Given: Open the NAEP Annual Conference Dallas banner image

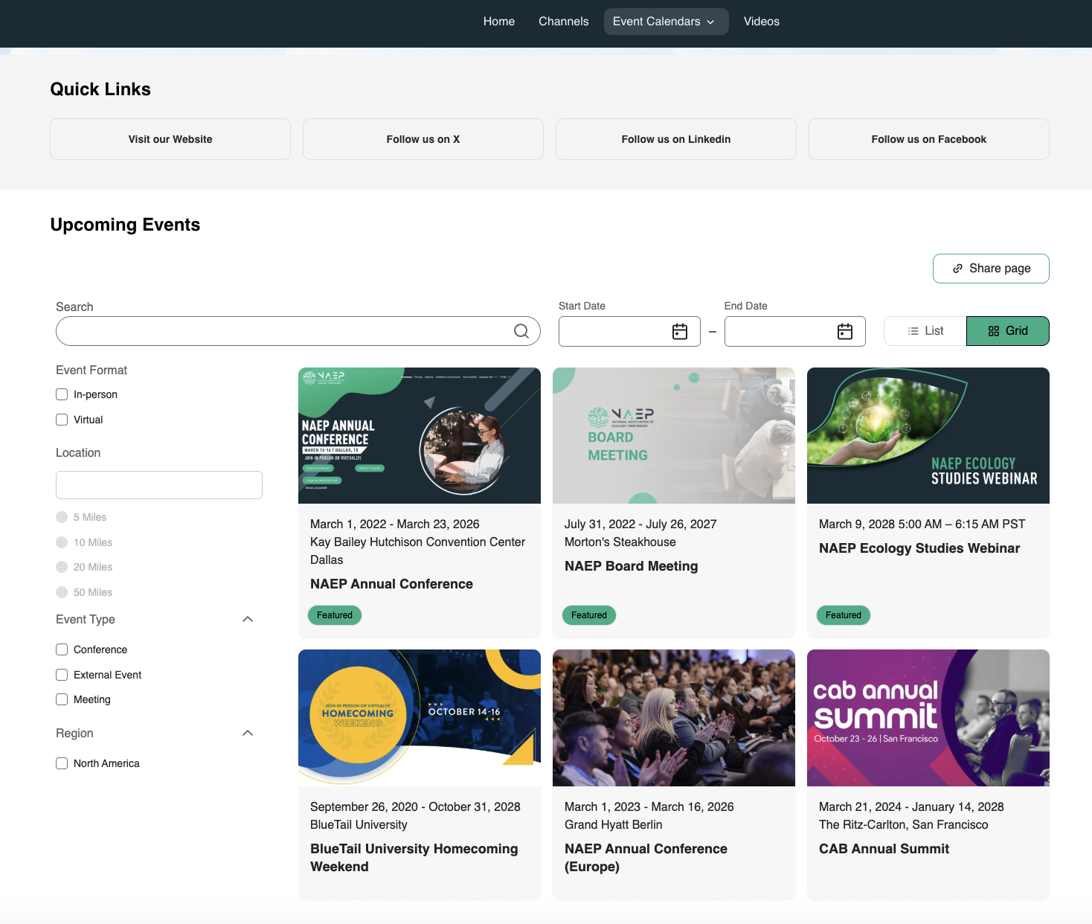Looking at the screenshot, I should pos(420,435).
